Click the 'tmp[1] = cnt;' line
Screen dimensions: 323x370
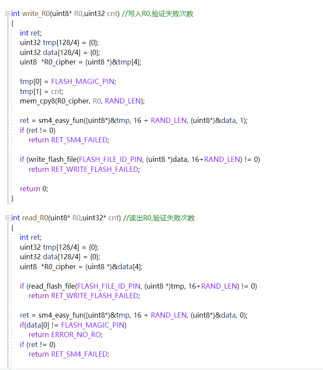[42, 91]
